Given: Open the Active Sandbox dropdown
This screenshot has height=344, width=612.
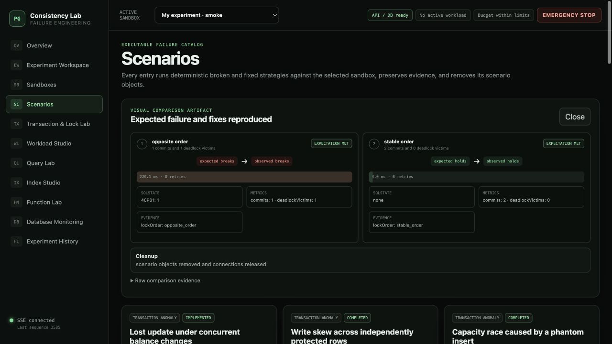Looking at the screenshot, I should (217, 15).
